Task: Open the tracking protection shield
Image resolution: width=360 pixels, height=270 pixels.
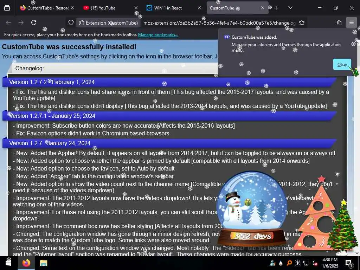Action: point(71,23)
